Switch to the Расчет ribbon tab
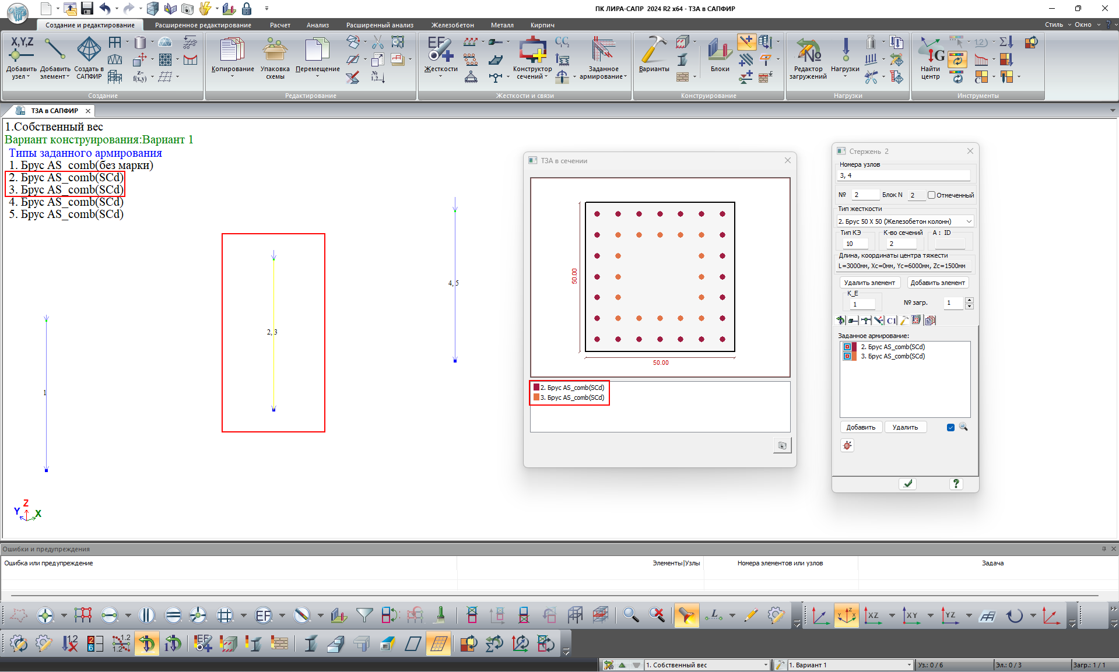 pyautogui.click(x=280, y=25)
